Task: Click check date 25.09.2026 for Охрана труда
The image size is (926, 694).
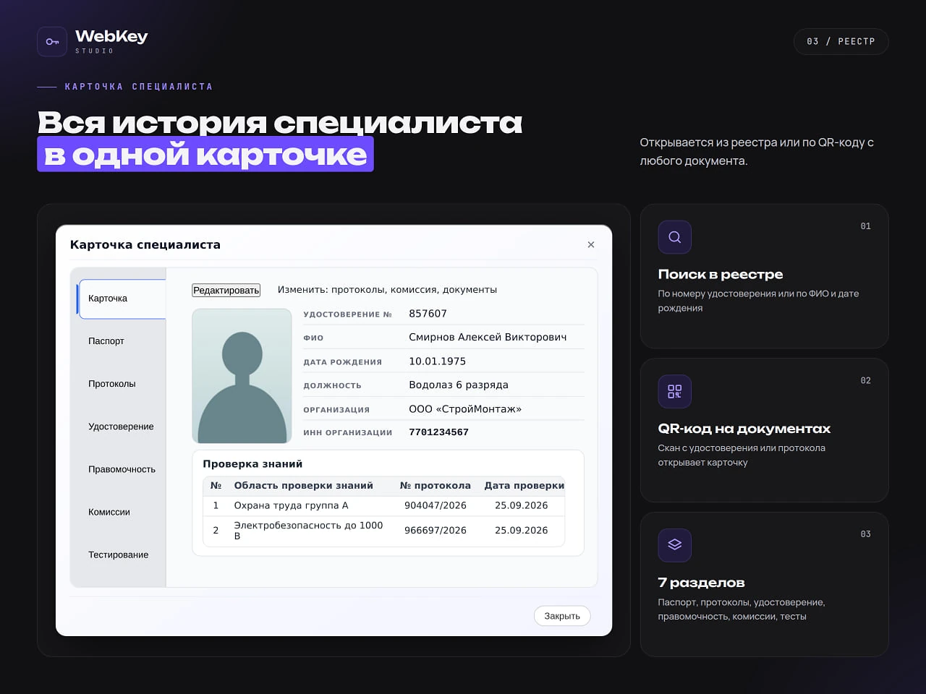Action: (522, 505)
